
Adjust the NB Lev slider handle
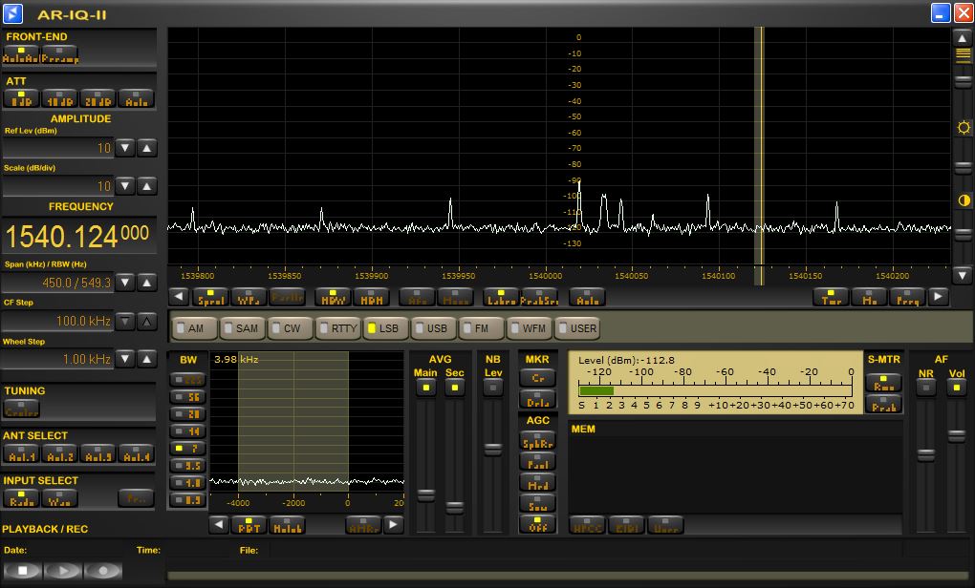pos(493,449)
